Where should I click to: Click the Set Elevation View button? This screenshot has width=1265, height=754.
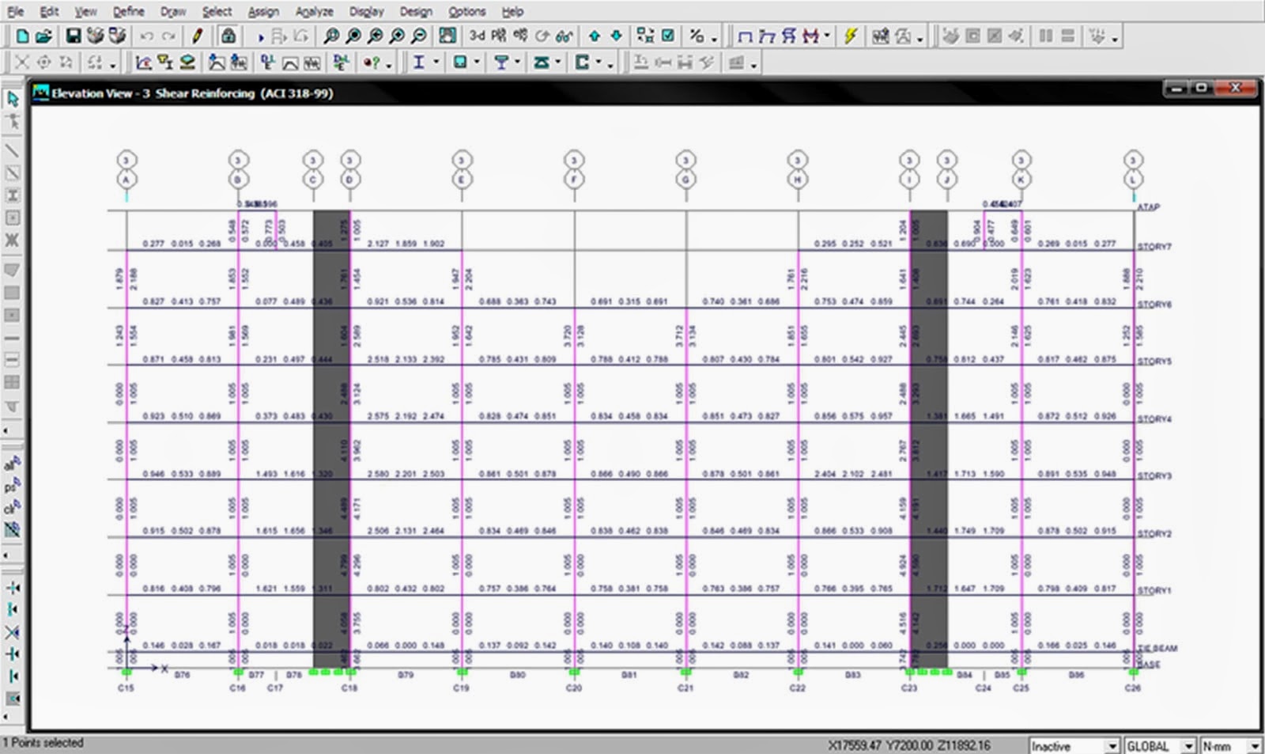tap(519, 36)
